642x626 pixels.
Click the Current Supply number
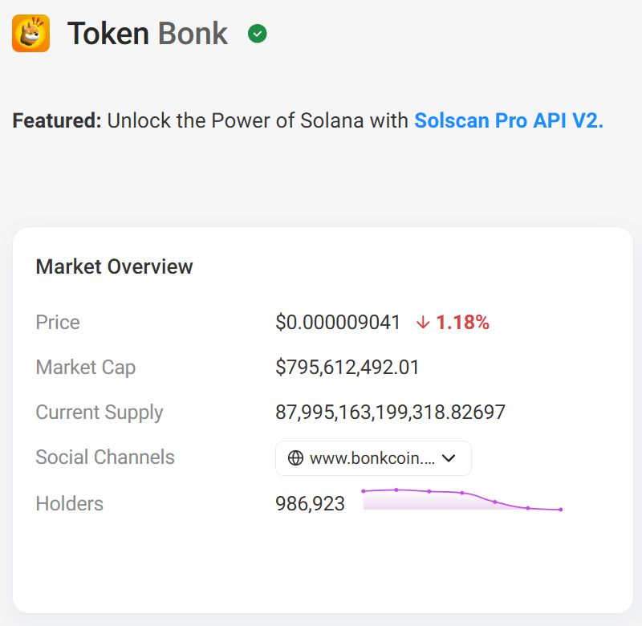(390, 413)
